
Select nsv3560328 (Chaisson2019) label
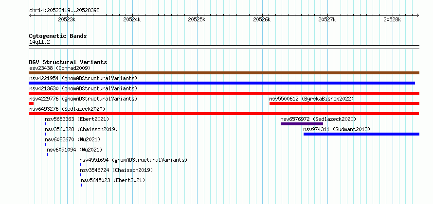click(81, 129)
